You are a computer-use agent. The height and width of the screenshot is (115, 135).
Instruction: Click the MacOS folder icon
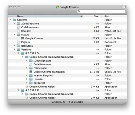pos(18,35)
